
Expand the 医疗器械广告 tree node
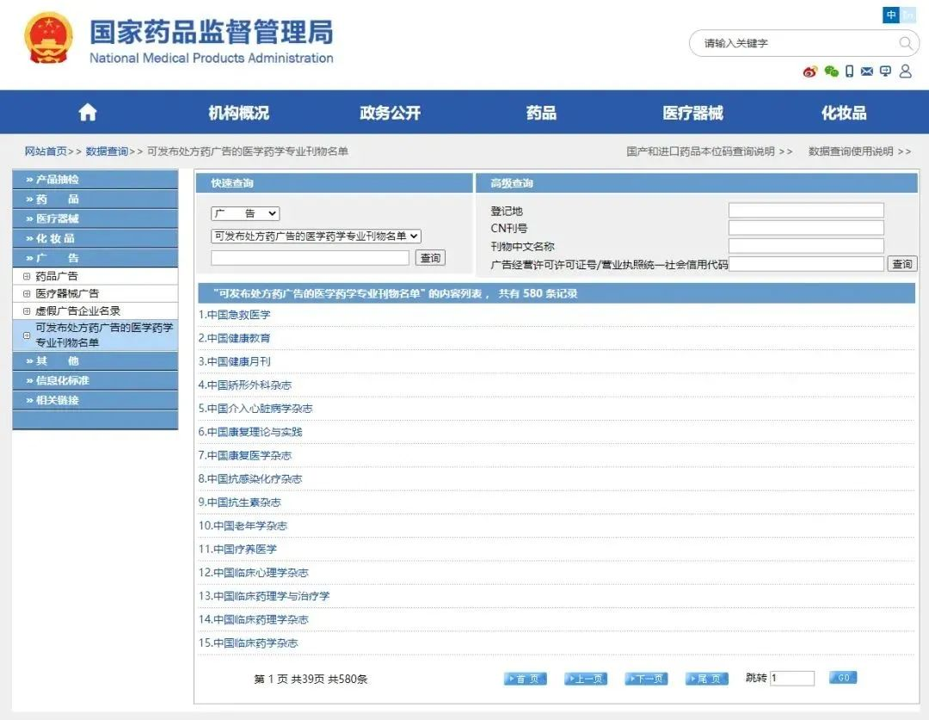coord(27,293)
